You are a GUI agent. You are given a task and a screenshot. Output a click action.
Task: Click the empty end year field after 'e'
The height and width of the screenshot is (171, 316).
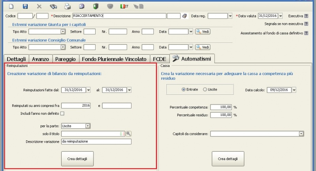pos(117,106)
